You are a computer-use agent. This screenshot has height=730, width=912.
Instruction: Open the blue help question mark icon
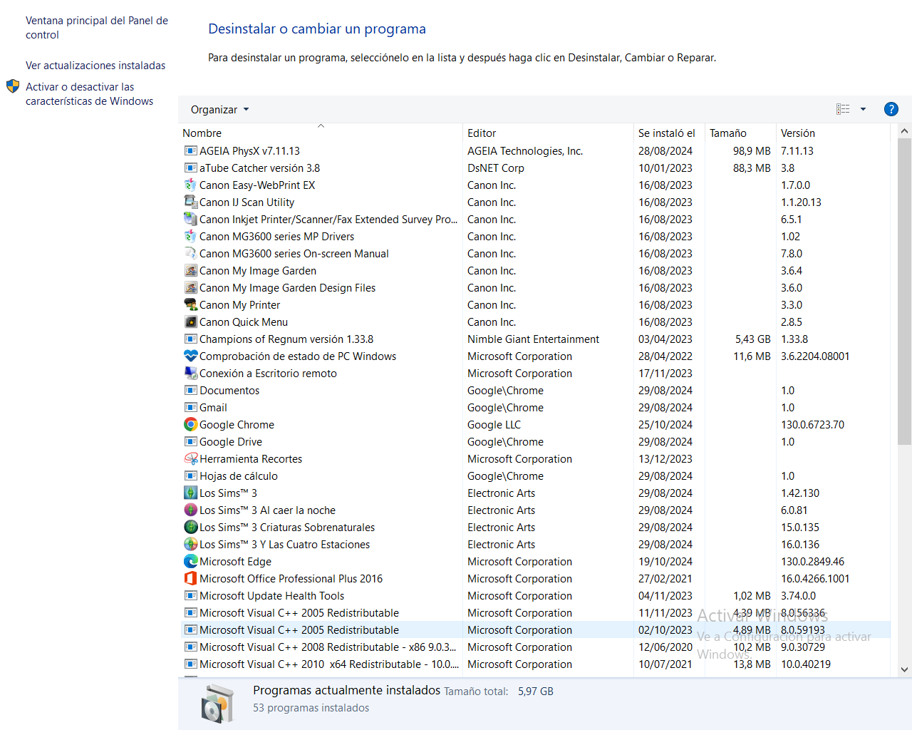pos(891,109)
